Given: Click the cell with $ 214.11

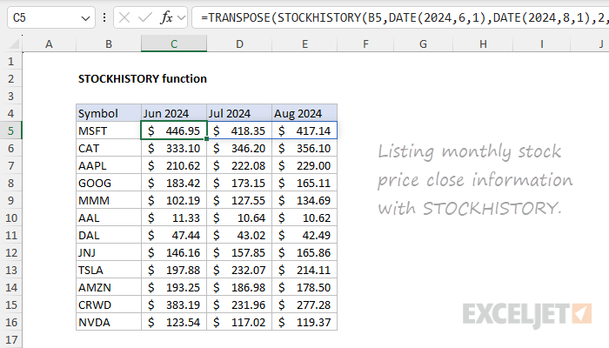Looking at the screenshot, I should point(304,270).
